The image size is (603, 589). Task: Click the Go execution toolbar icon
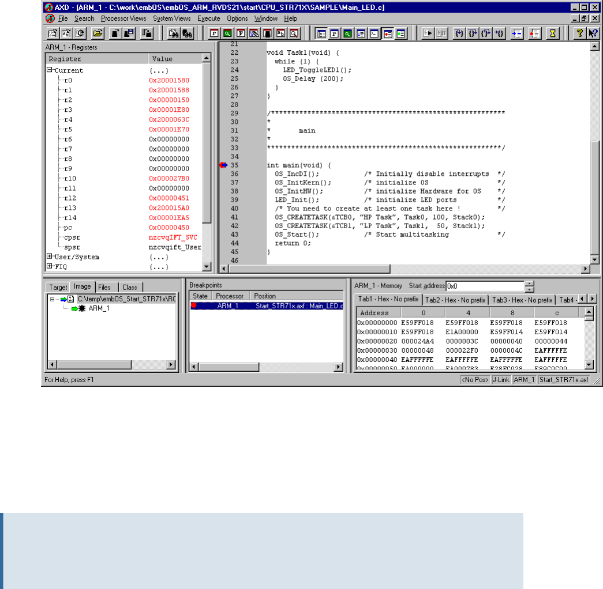[x=428, y=33]
